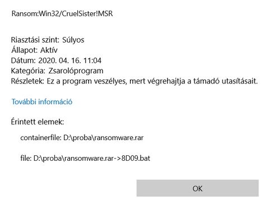Click the 'Ez a program veszélyes' description text
The height and width of the screenshot is (204, 269).
coord(87,81)
